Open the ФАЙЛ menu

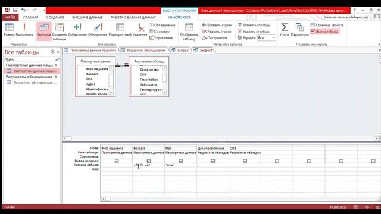tap(10, 17)
